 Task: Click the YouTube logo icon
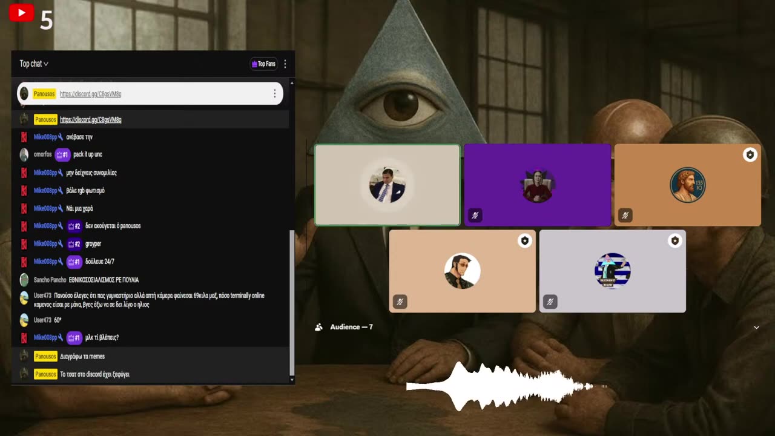(21, 13)
